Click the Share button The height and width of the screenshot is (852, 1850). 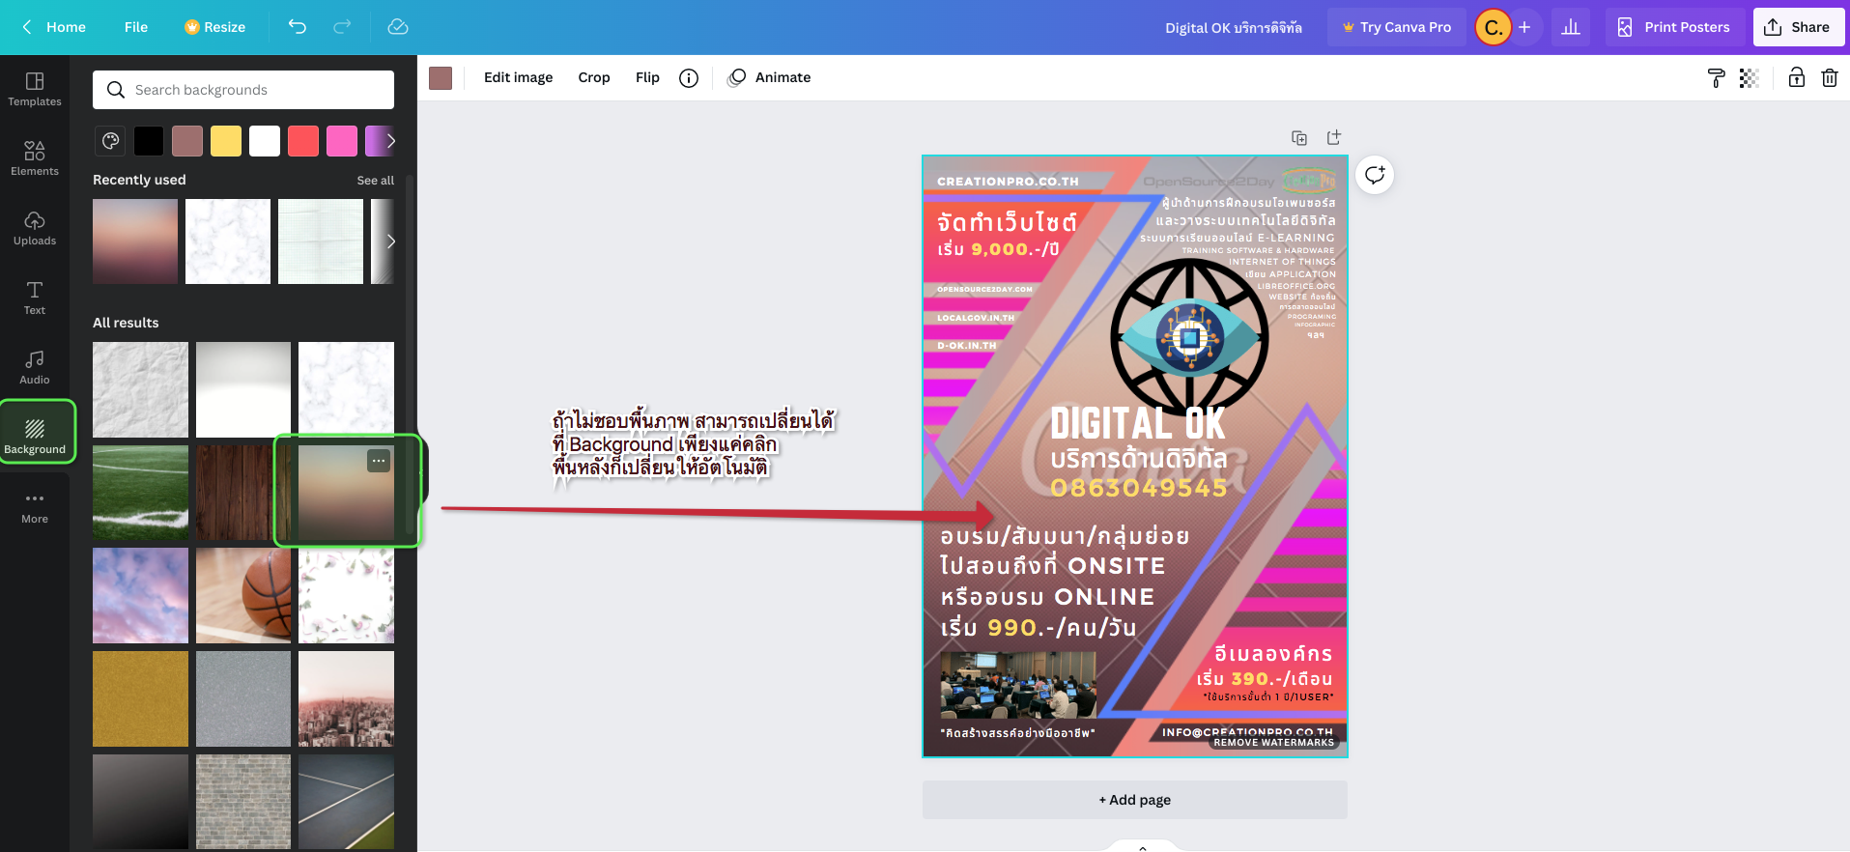[1798, 27]
